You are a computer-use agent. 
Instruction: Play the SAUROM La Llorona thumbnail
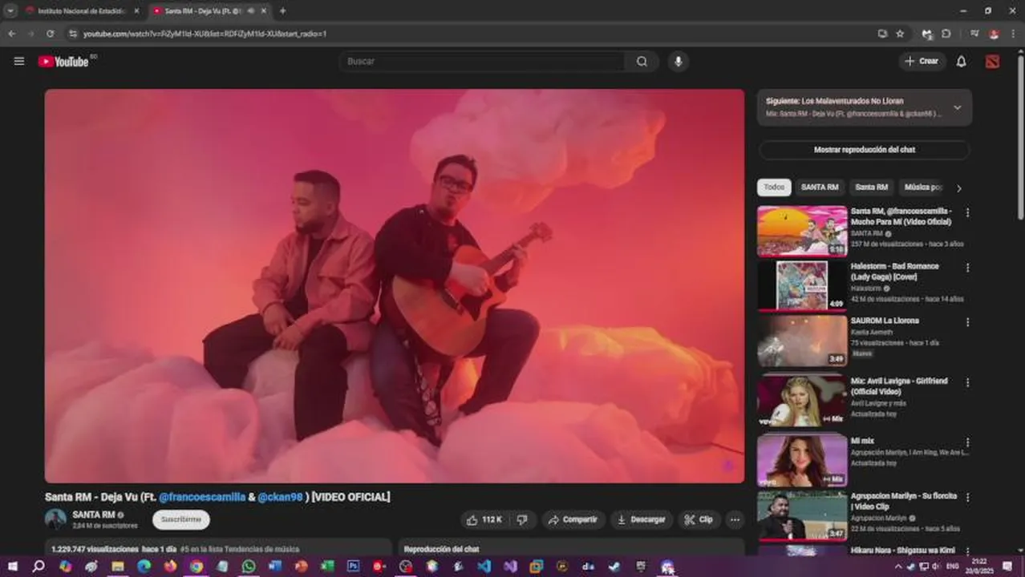802,341
